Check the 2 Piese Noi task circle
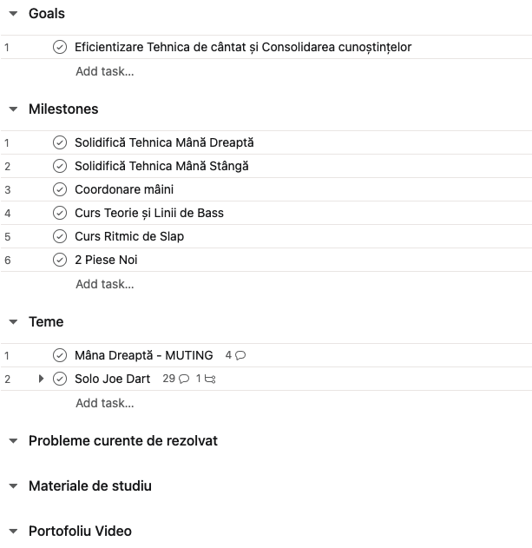Screen dimensions: 532x548 point(60,260)
